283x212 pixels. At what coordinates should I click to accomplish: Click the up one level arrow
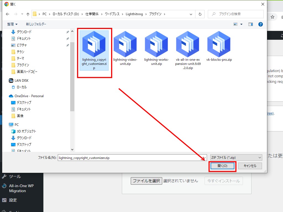pyautogui.click(x=28, y=14)
